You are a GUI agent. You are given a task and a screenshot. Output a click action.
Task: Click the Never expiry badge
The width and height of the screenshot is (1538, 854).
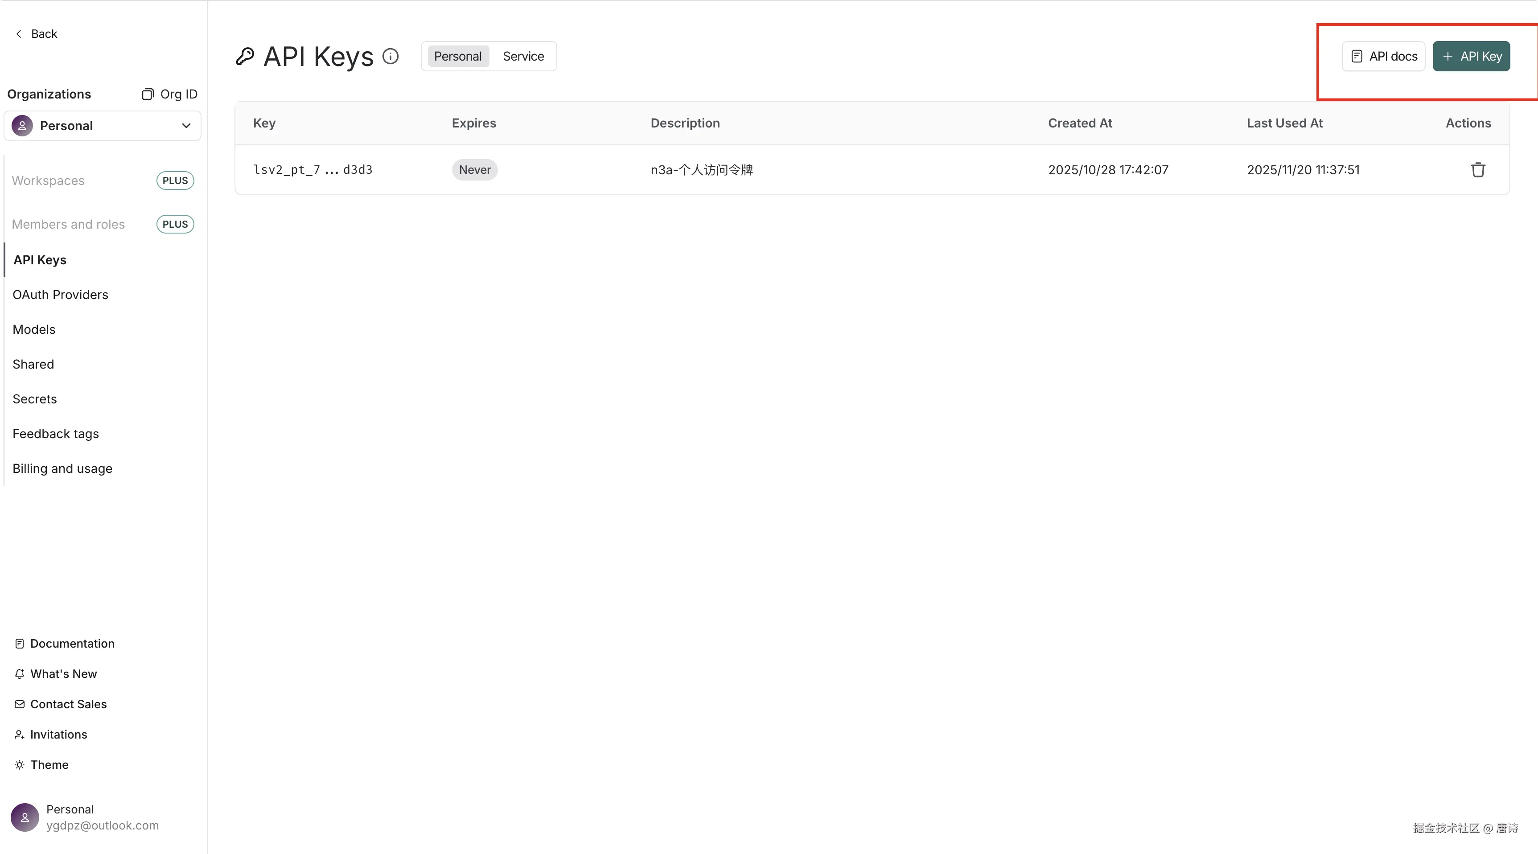(x=475, y=170)
